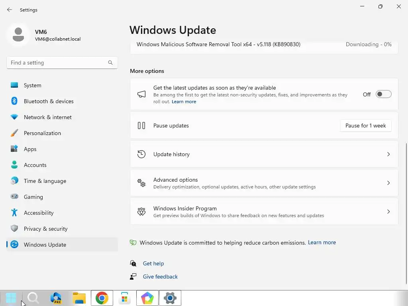Click the Windows Update page title

click(173, 30)
